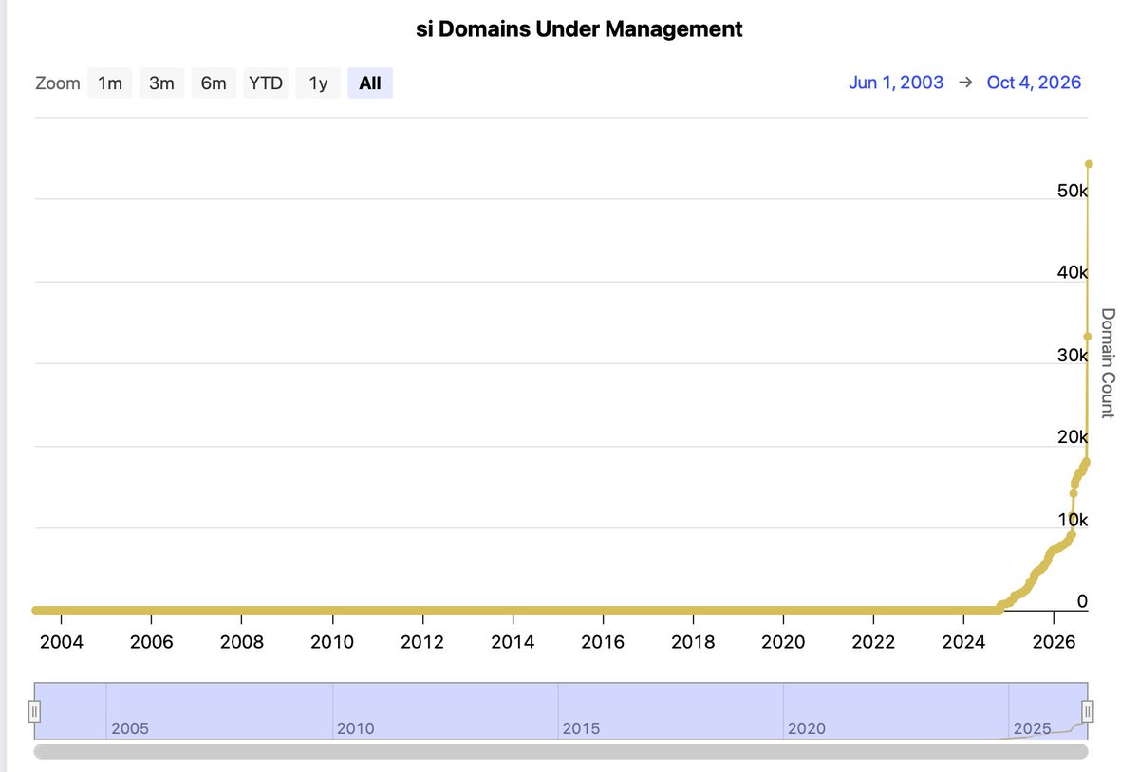
Task: Select the 6m zoom range
Action: tap(214, 83)
